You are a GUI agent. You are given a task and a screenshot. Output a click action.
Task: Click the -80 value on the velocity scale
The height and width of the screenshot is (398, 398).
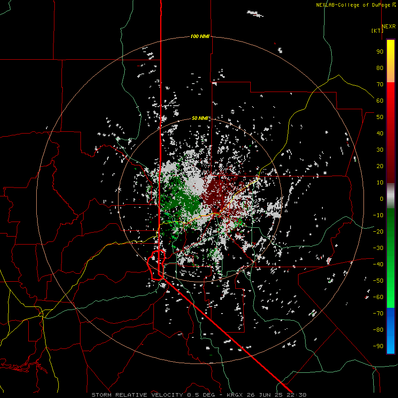point(378,330)
